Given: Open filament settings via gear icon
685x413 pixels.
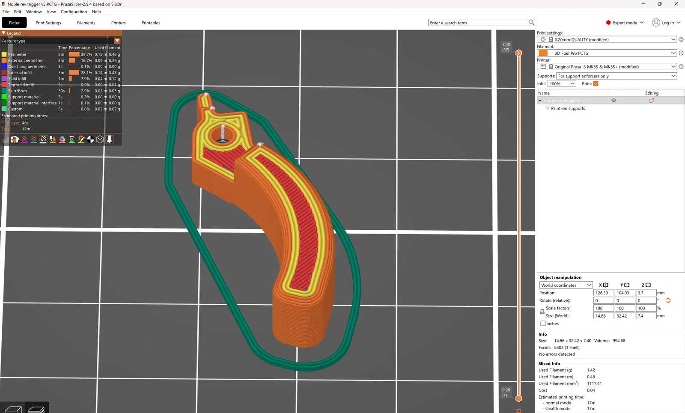Looking at the screenshot, I should [681, 53].
